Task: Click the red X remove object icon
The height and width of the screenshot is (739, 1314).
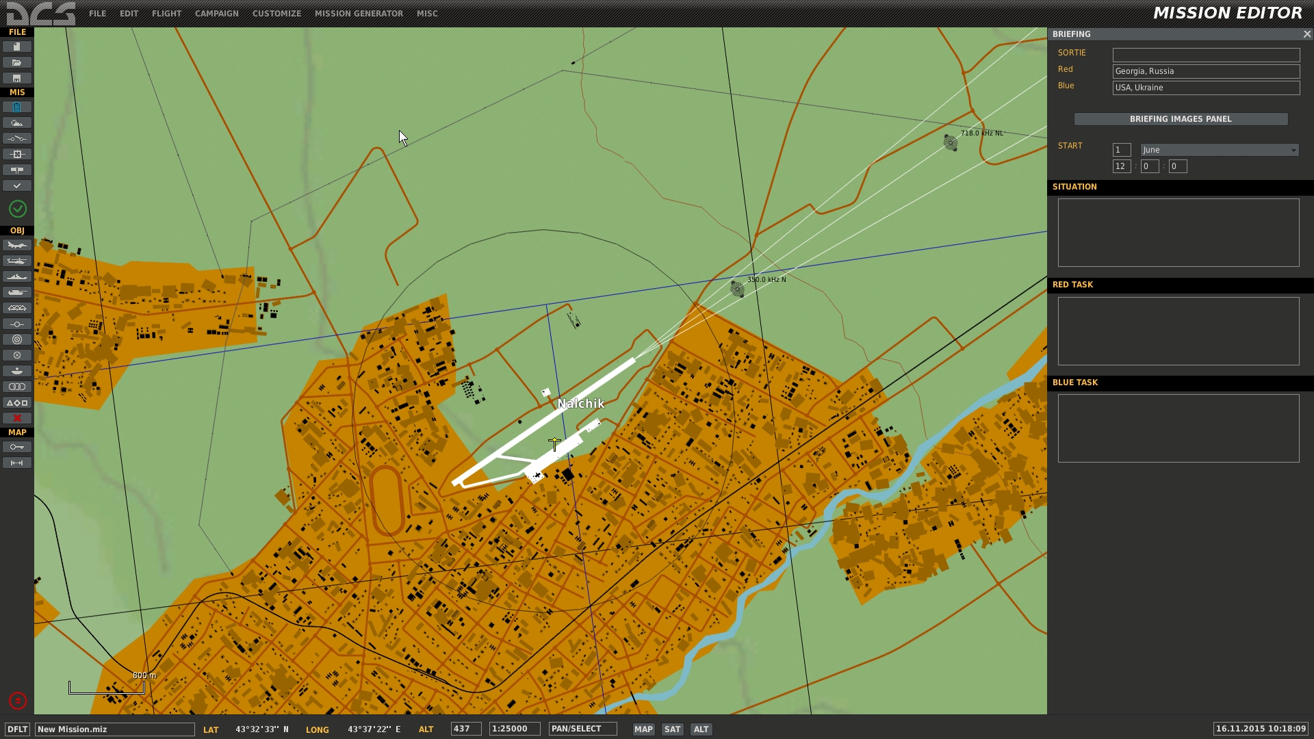Action: pyautogui.click(x=17, y=418)
